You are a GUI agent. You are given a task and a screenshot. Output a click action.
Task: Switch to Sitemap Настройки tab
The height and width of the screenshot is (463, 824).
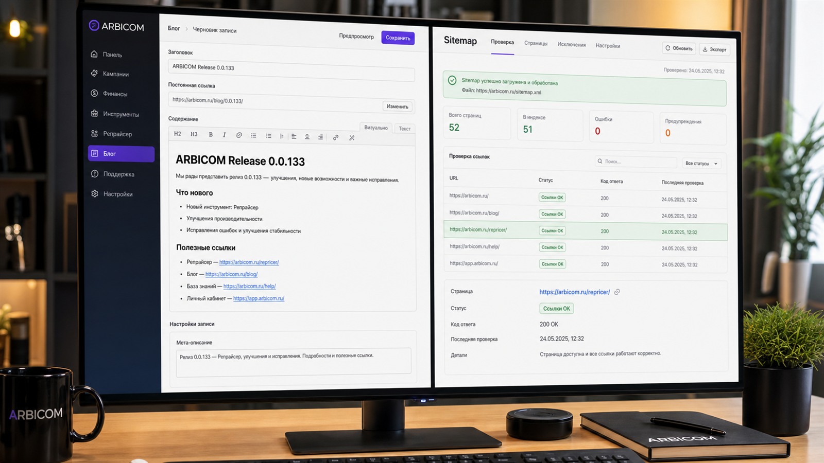click(608, 45)
